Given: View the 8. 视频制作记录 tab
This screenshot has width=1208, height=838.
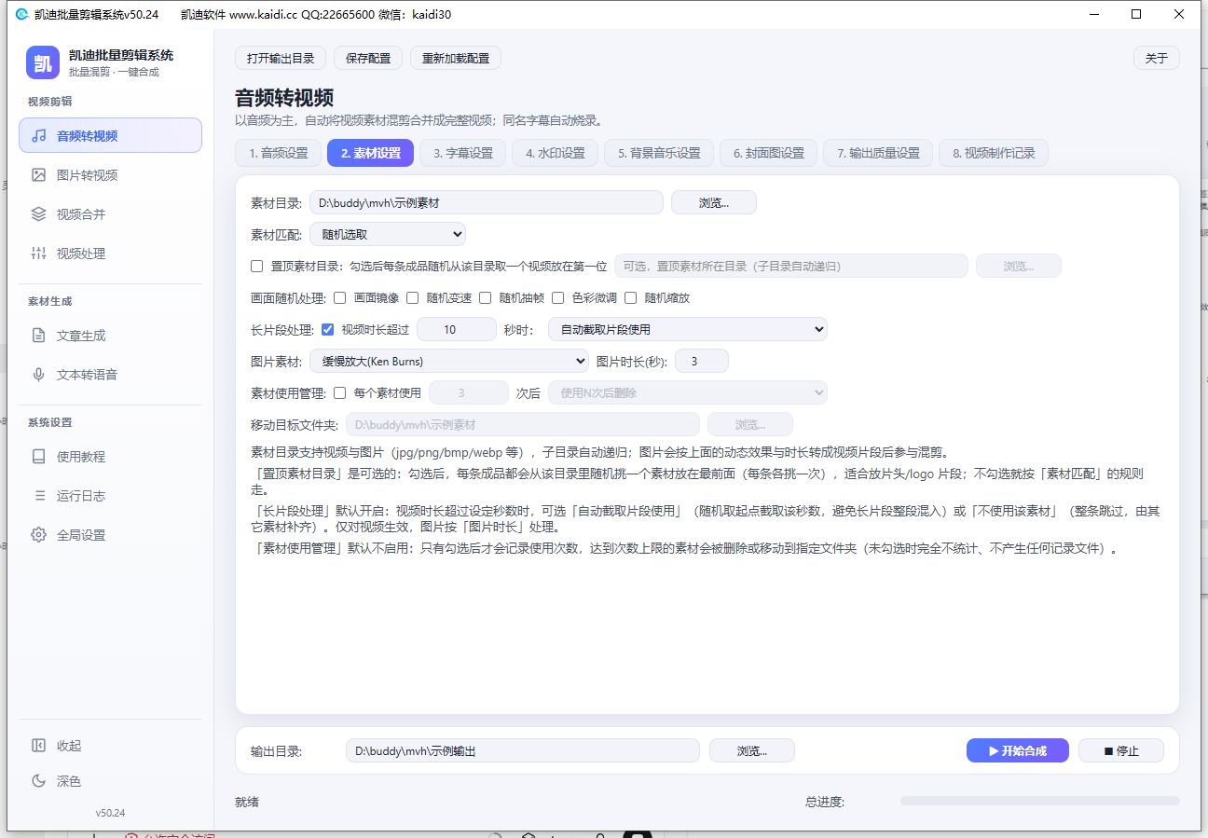Looking at the screenshot, I should 994,153.
